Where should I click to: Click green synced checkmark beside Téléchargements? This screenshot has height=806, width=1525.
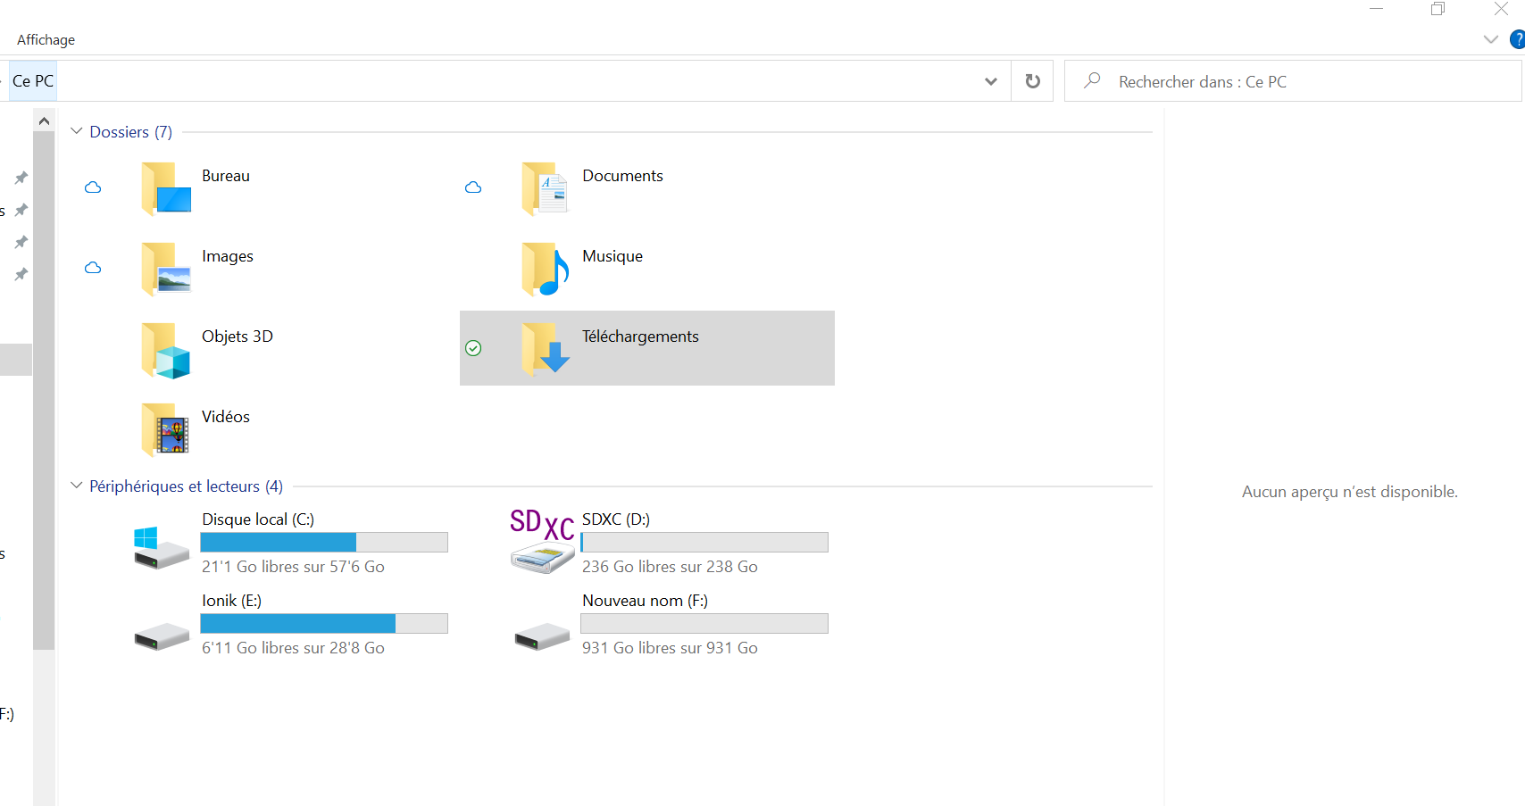473,348
